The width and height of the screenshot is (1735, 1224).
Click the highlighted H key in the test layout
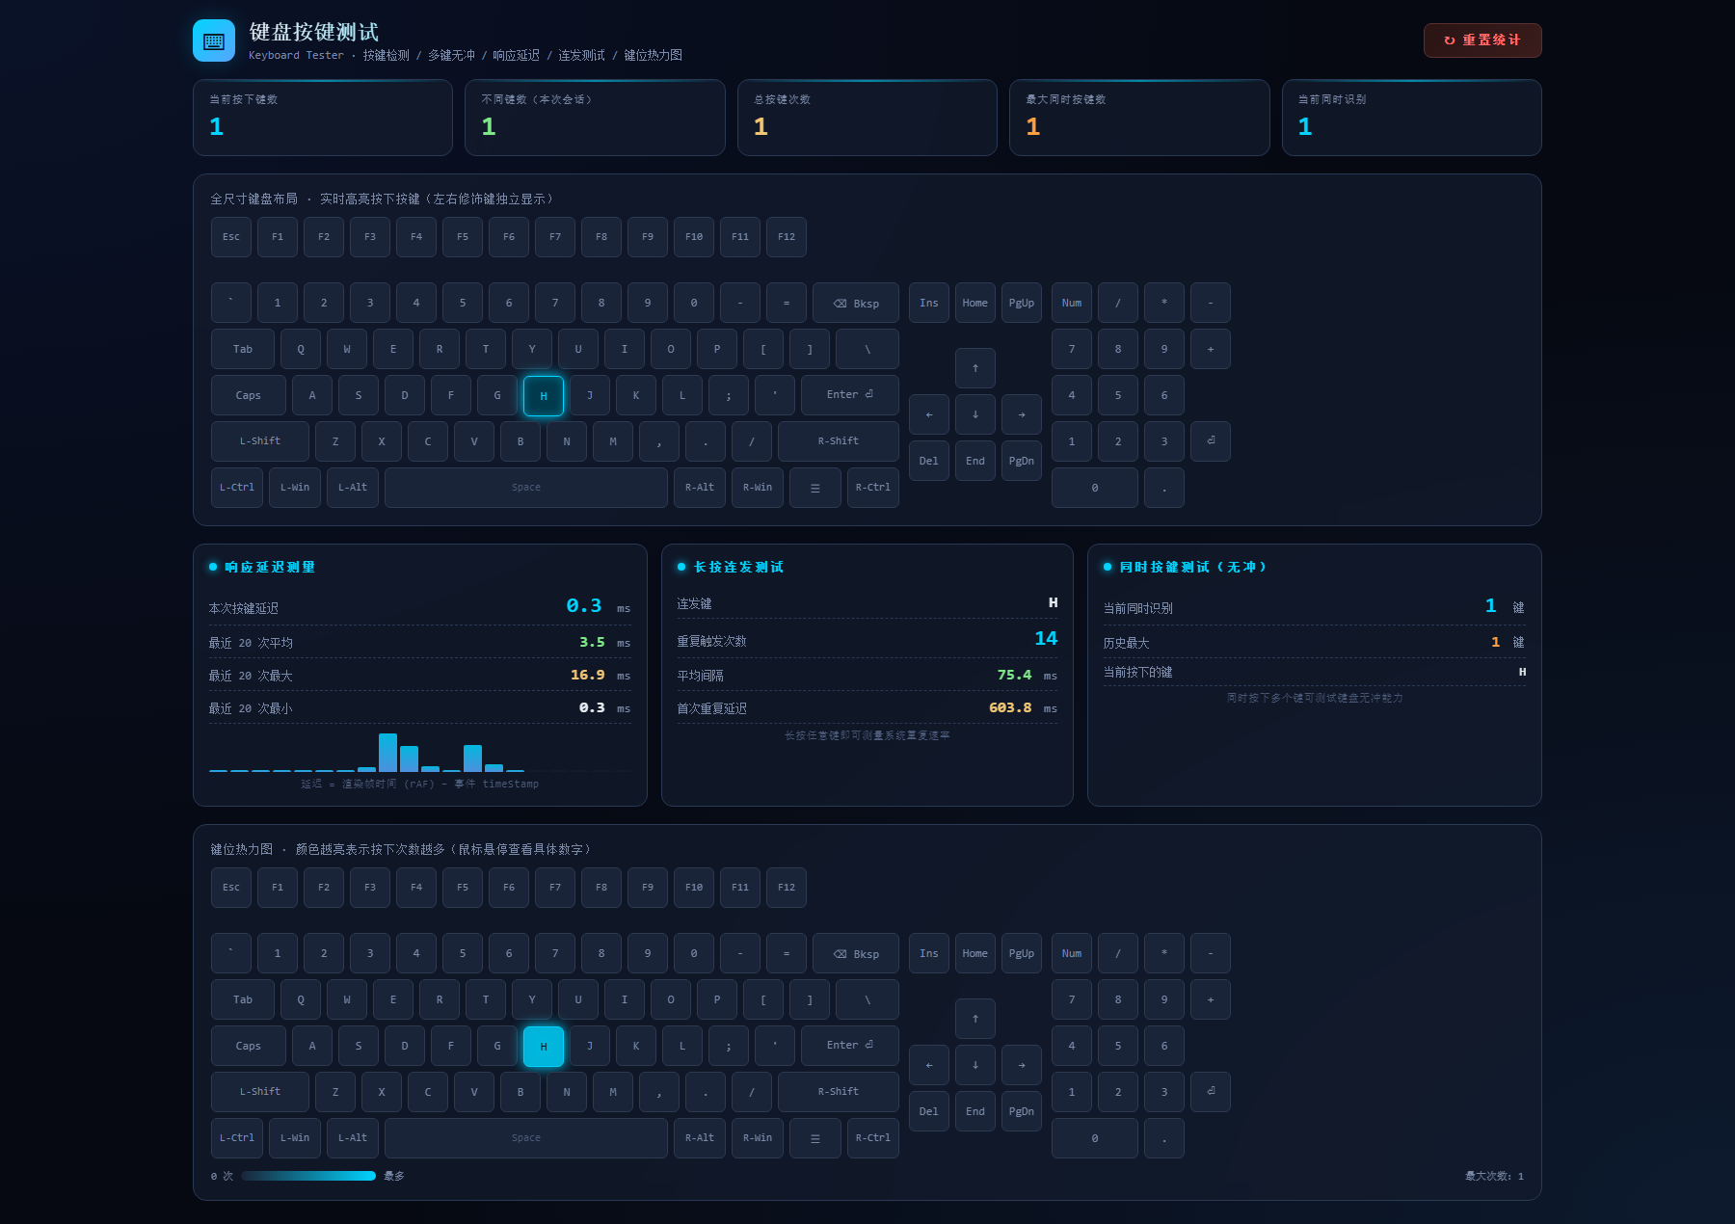[544, 396]
